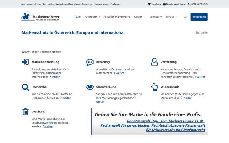Viewport: 229px width, 143px height.
Task: Click the Löschung section heading
Action: click(39, 112)
